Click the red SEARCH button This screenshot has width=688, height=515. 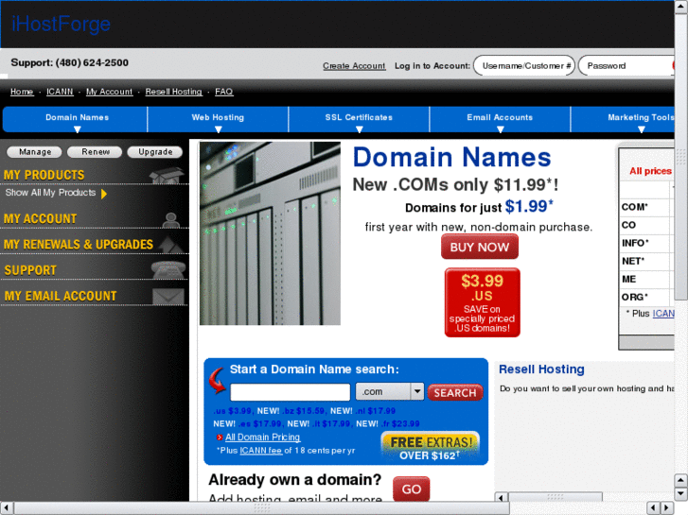[x=455, y=393]
